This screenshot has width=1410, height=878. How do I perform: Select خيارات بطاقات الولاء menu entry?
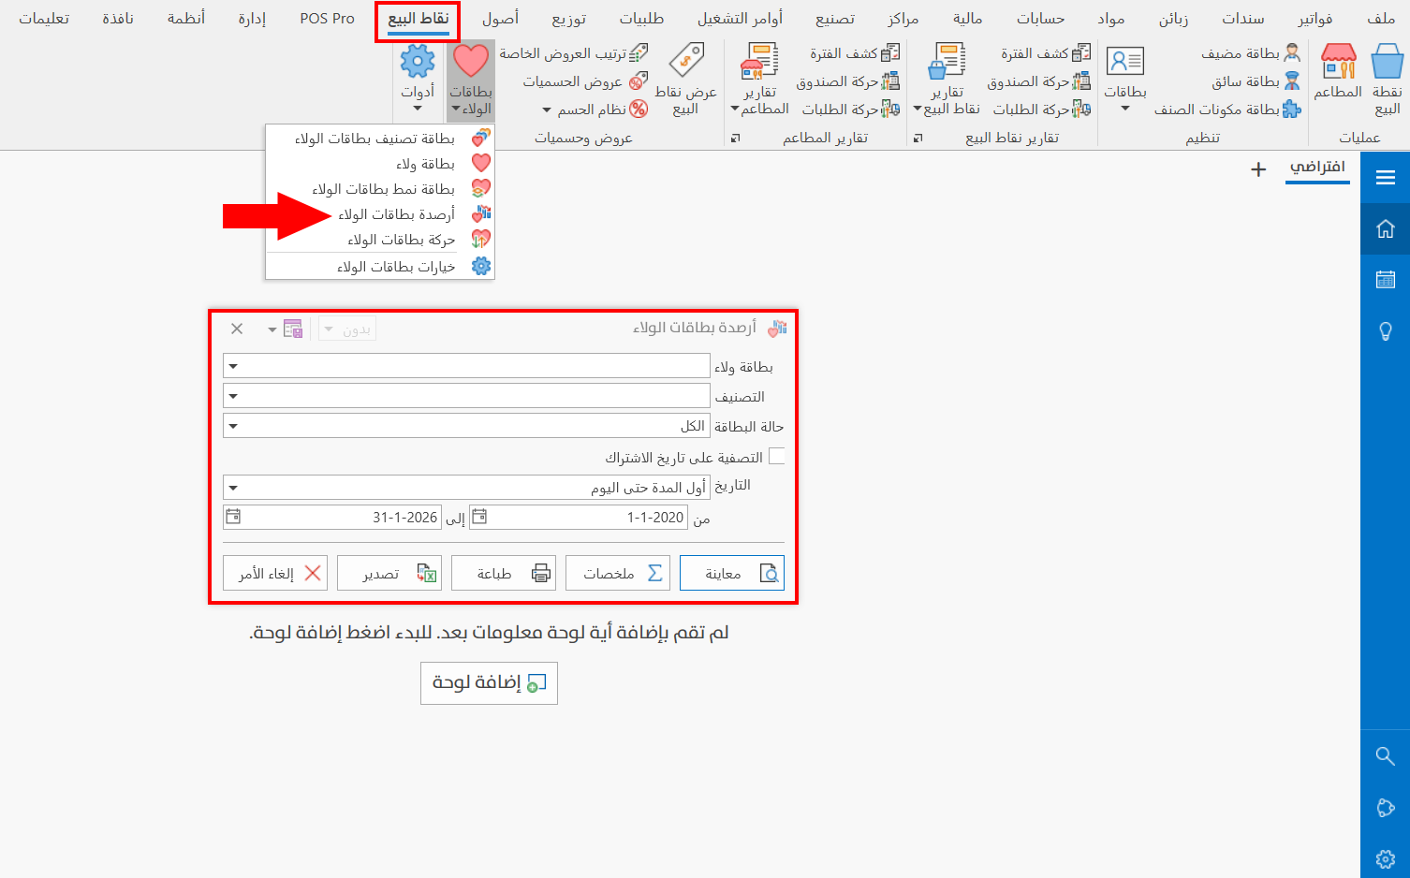pyautogui.click(x=380, y=267)
